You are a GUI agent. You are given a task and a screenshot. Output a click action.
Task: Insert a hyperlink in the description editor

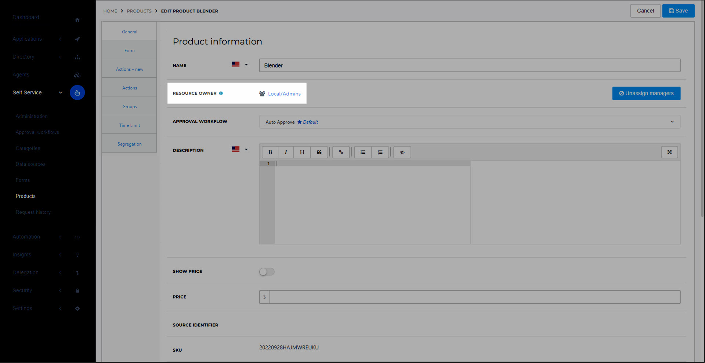click(x=341, y=152)
